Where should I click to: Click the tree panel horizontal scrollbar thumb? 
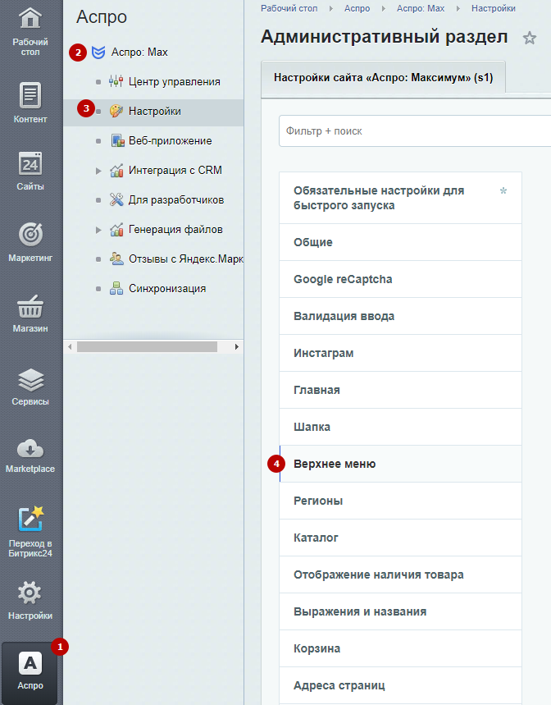147,346
